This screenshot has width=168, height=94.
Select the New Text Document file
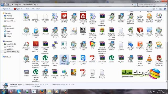tap(121, 30)
